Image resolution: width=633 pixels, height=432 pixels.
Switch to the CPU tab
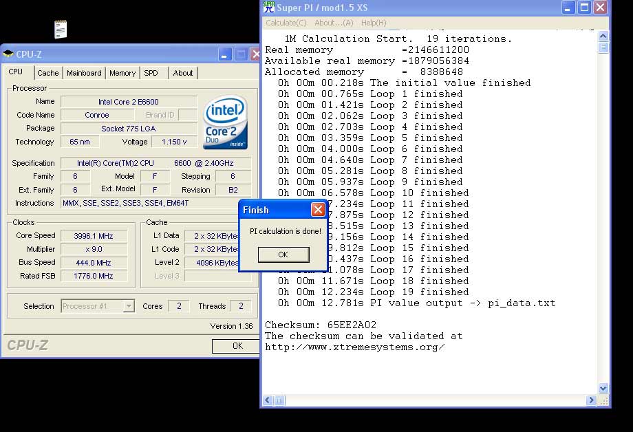[x=16, y=72]
